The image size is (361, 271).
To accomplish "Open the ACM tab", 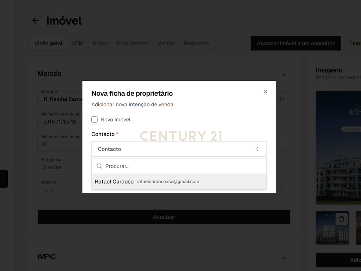I will (x=77, y=43).
